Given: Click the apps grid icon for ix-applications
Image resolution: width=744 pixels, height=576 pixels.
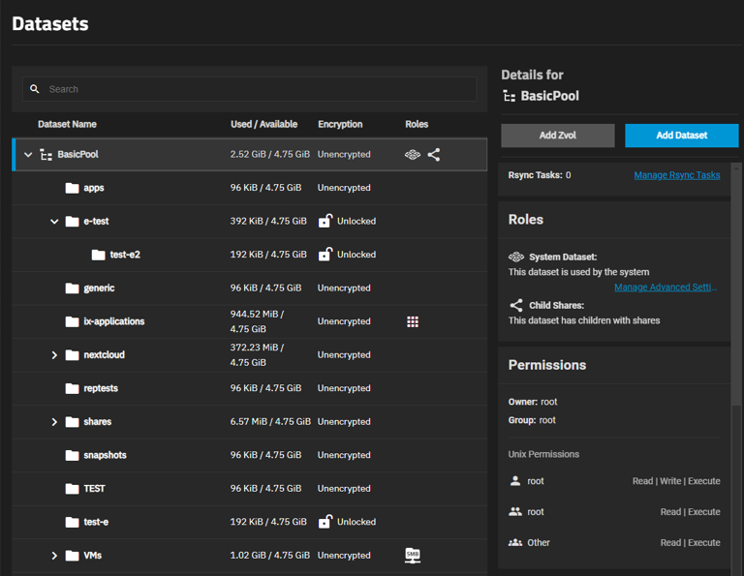Looking at the screenshot, I should coord(413,321).
